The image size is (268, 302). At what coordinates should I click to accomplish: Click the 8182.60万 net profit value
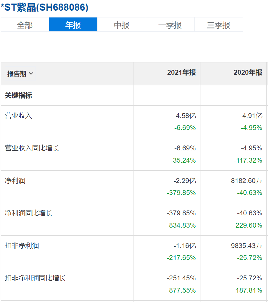[246, 181]
